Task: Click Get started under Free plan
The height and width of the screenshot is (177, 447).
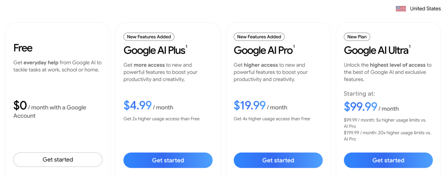Action: [58, 160]
